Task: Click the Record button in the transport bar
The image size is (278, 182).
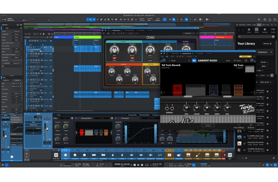Action: 142,165
